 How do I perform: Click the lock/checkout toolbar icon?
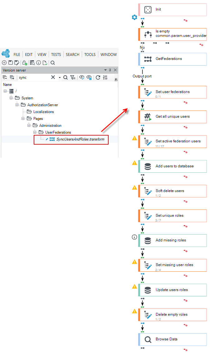click(24, 63)
